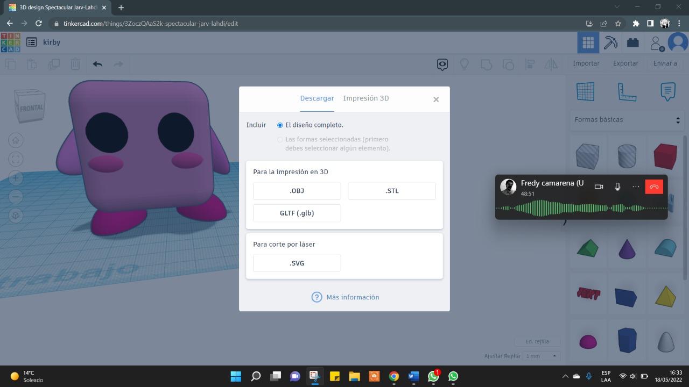Open the Más información help link

pyautogui.click(x=345, y=297)
